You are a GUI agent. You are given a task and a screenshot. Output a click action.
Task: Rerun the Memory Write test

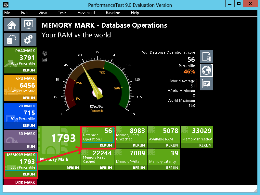click(139, 168)
